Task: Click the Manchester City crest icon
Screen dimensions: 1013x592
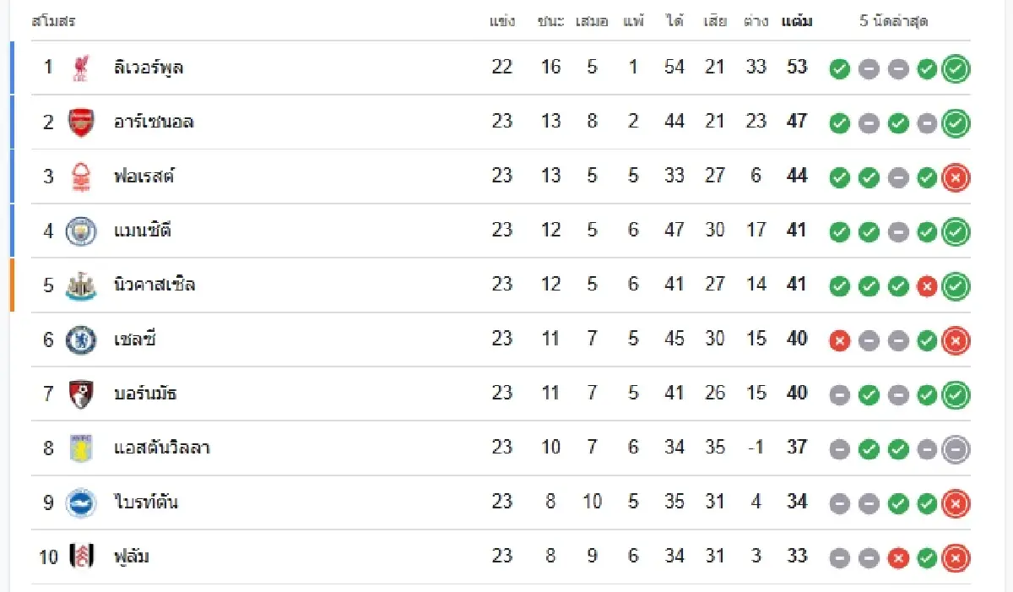Action: pyautogui.click(x=81, y=231)
